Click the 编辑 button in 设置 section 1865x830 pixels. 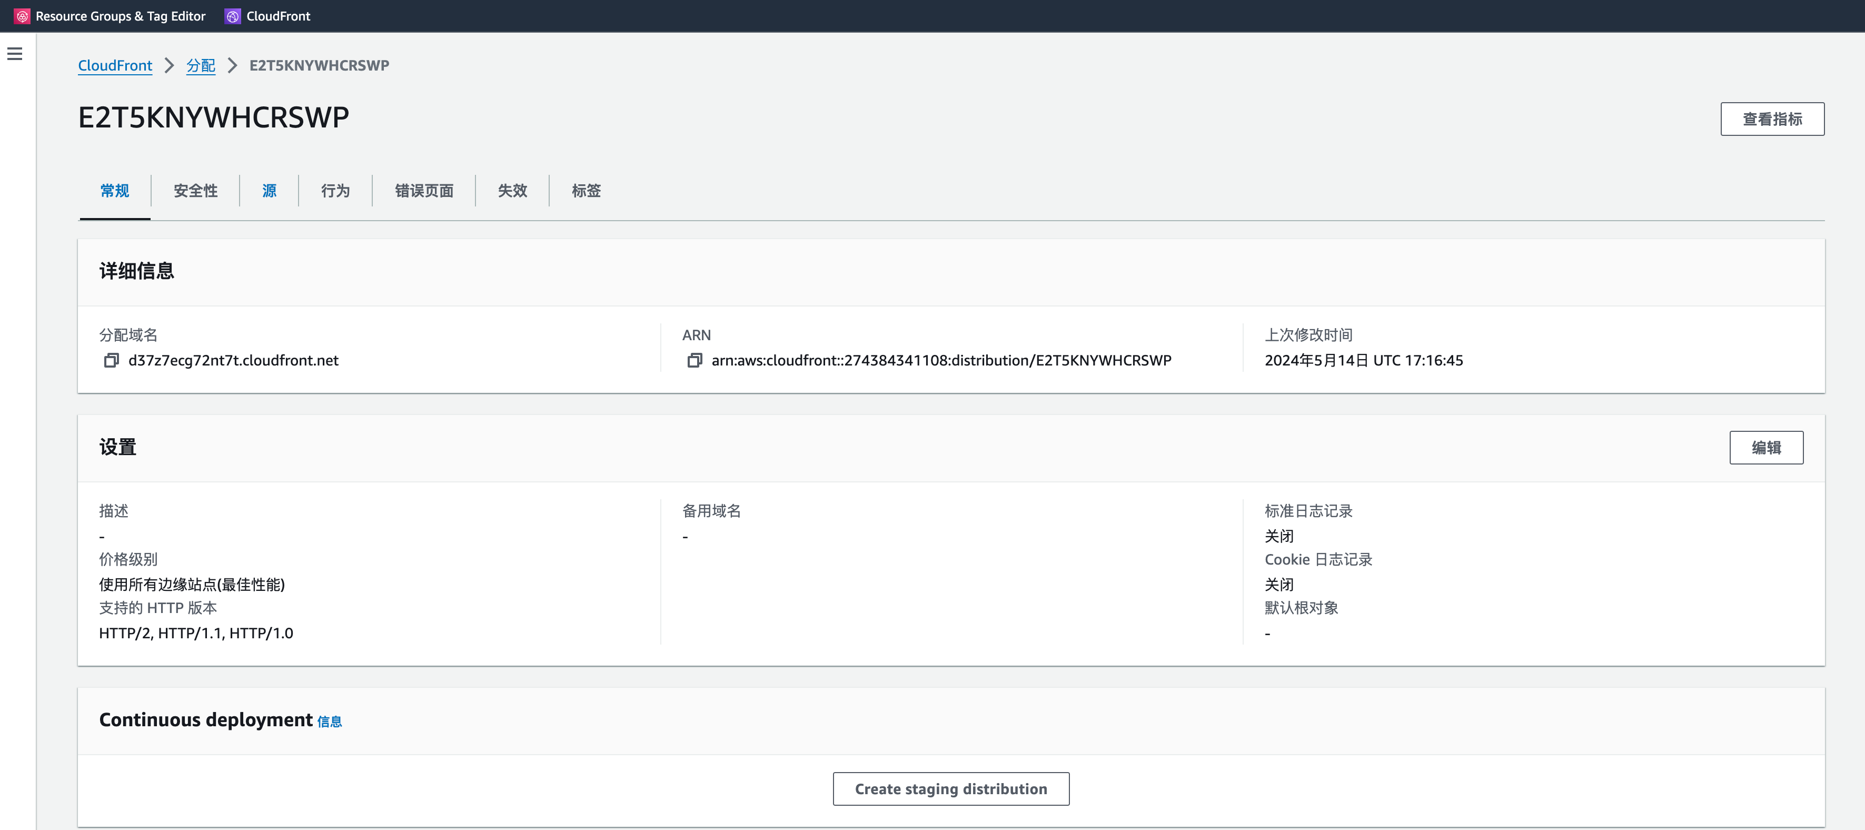coord(1767,448)
